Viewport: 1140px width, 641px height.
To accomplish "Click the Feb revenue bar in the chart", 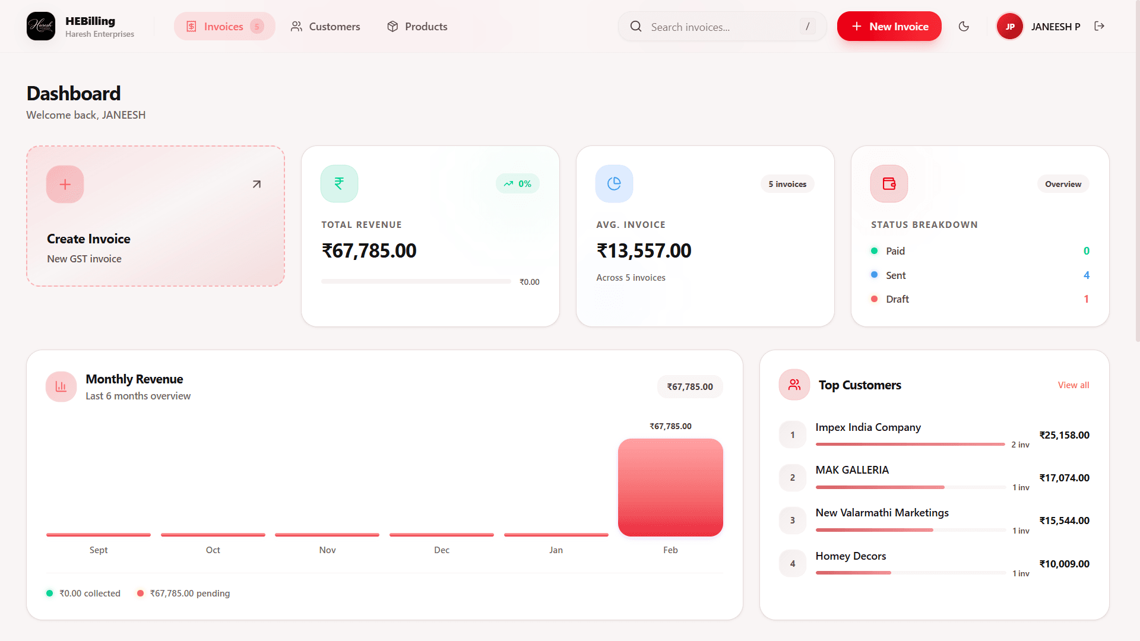I will pyautogui.click(x=670, y=487).
